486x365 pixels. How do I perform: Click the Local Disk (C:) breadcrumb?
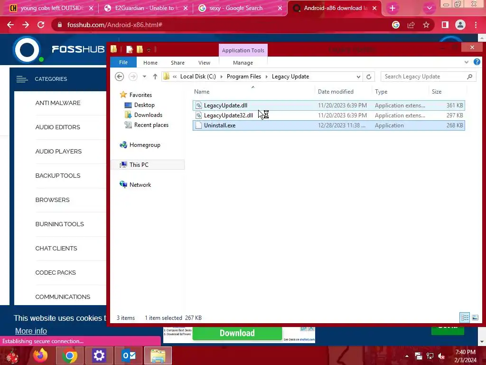click(x=198, y=77)
